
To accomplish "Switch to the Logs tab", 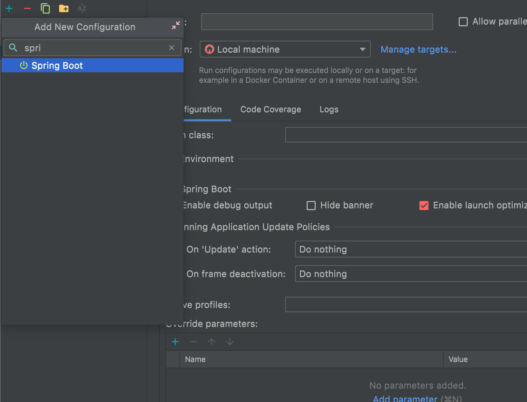I will click(x=329, y=109).
